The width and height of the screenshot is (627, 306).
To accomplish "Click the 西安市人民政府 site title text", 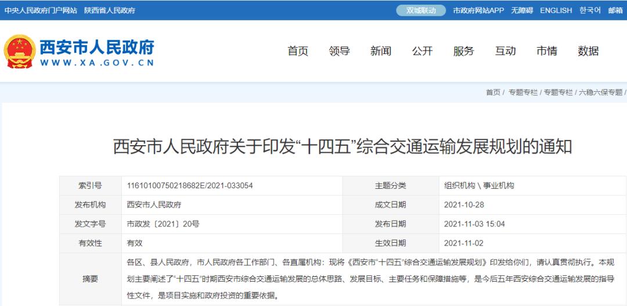I will coord(97,46).
